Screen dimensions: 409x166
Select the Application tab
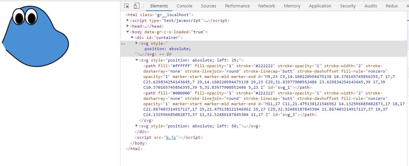[320, 6]
